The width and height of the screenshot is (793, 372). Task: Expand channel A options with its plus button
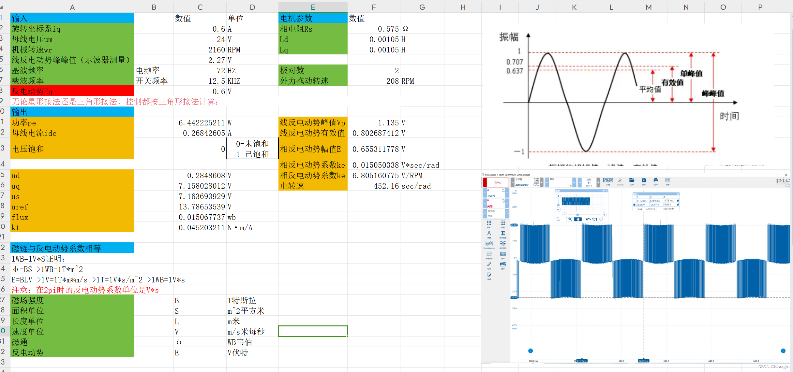[507, 193]
